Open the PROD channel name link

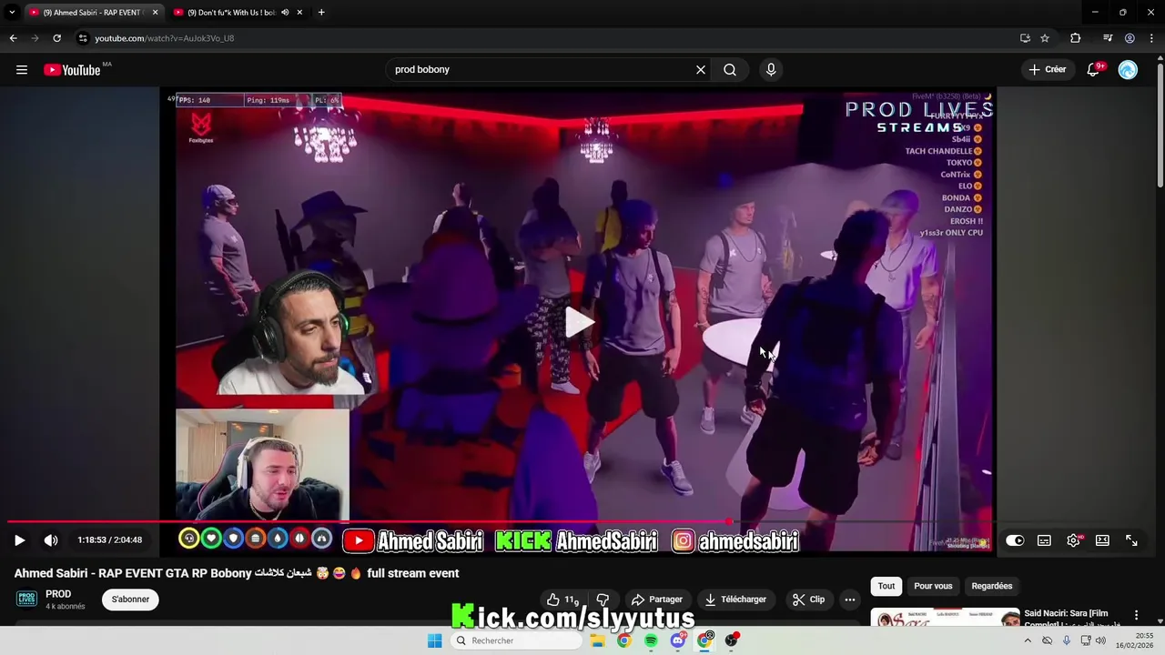coord(58,594)
